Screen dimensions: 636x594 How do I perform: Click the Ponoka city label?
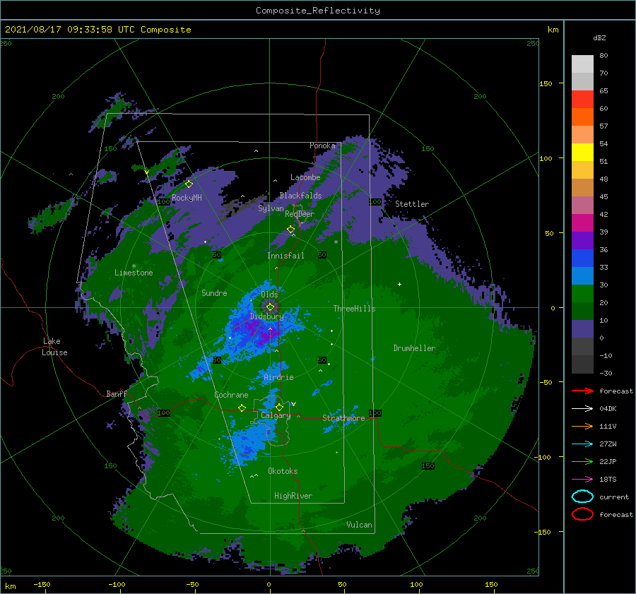tap(322, 145)
